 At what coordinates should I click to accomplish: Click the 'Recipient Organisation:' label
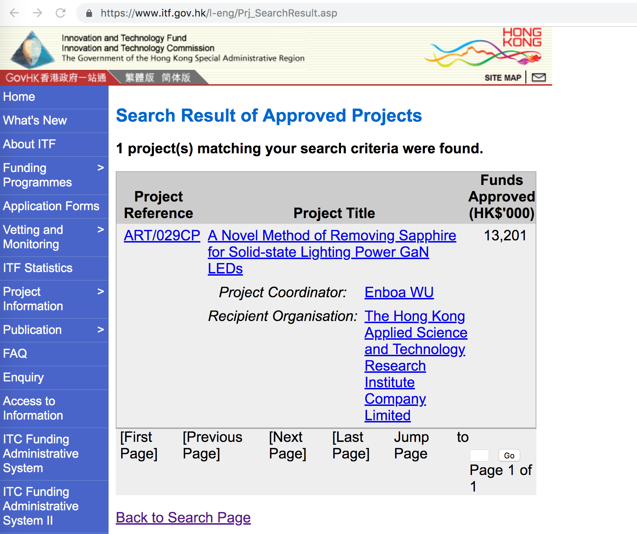(283, 316)
